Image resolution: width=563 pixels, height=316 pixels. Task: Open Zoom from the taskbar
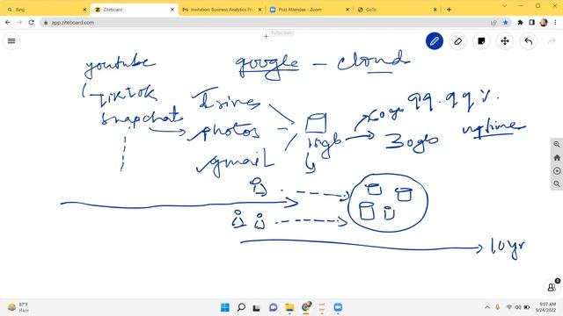pos(338,307)
